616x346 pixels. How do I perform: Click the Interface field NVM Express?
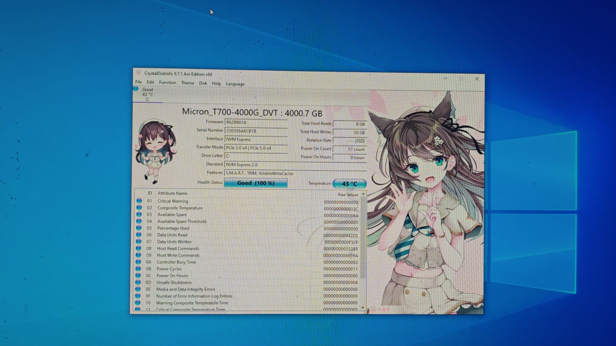(256, 139)
